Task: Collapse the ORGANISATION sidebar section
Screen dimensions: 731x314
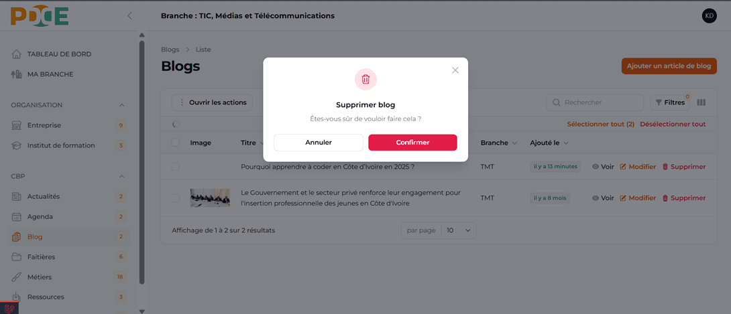Action: pos(121,105)
